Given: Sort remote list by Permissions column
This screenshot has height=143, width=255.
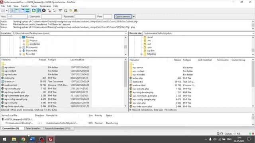Looking at the screenshot, I should tap(222, 60).
